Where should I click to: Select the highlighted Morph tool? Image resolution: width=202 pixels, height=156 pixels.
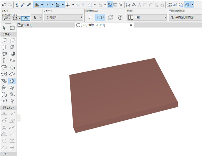point(12,81)
